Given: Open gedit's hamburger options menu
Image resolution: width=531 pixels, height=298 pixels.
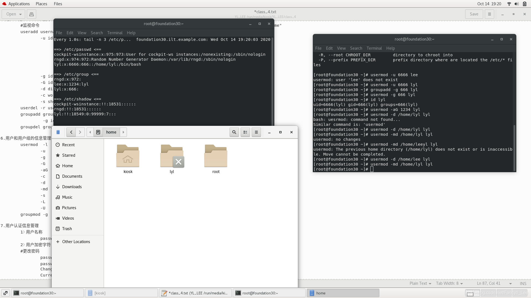Looking at the screenshot, I should click(x=489, y=14).
